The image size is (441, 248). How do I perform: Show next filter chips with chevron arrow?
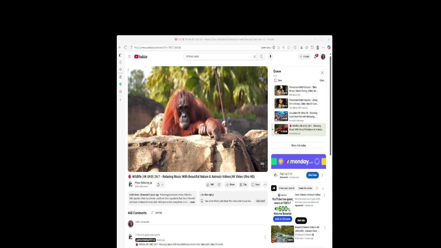click(x=322, y=188)
